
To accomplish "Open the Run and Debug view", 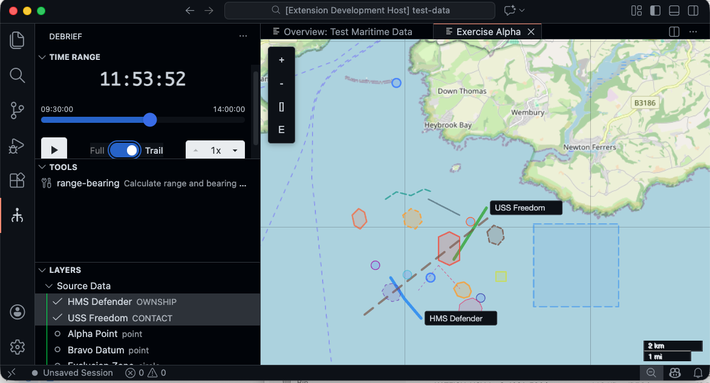I will click(17, 145).
